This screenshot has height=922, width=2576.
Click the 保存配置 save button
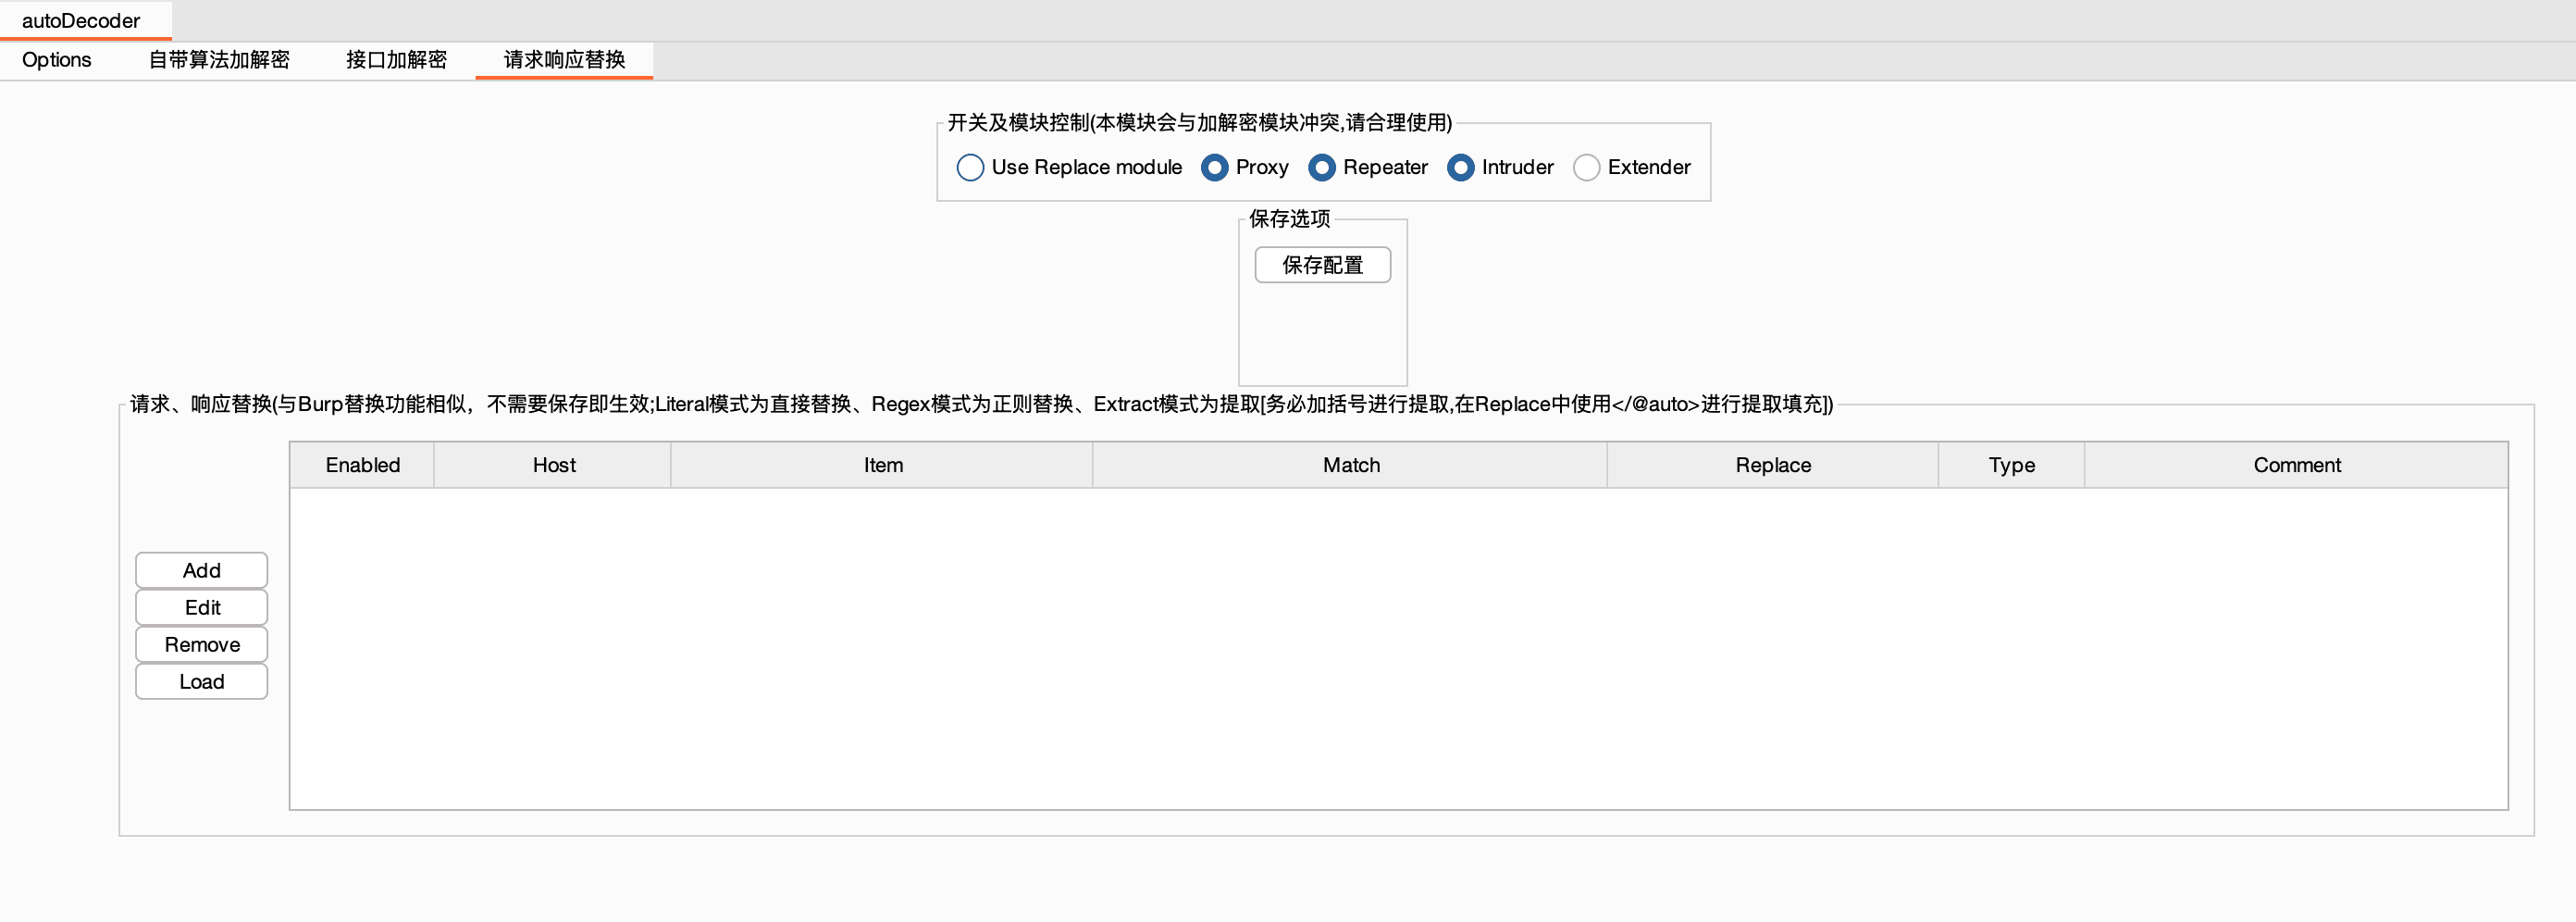pyautogui.click(x=1322, y=265)
